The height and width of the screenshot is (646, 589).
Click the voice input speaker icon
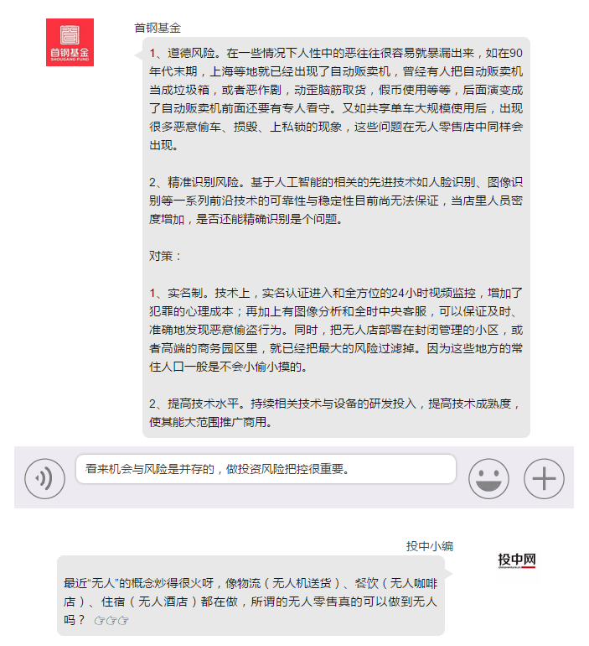(44, 478)
